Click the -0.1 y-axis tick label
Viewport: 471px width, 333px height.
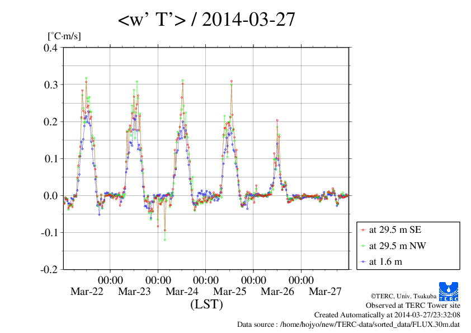pos(49,233)
